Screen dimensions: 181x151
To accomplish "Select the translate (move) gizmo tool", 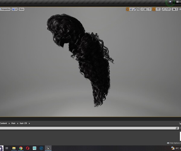I will 128,9.
